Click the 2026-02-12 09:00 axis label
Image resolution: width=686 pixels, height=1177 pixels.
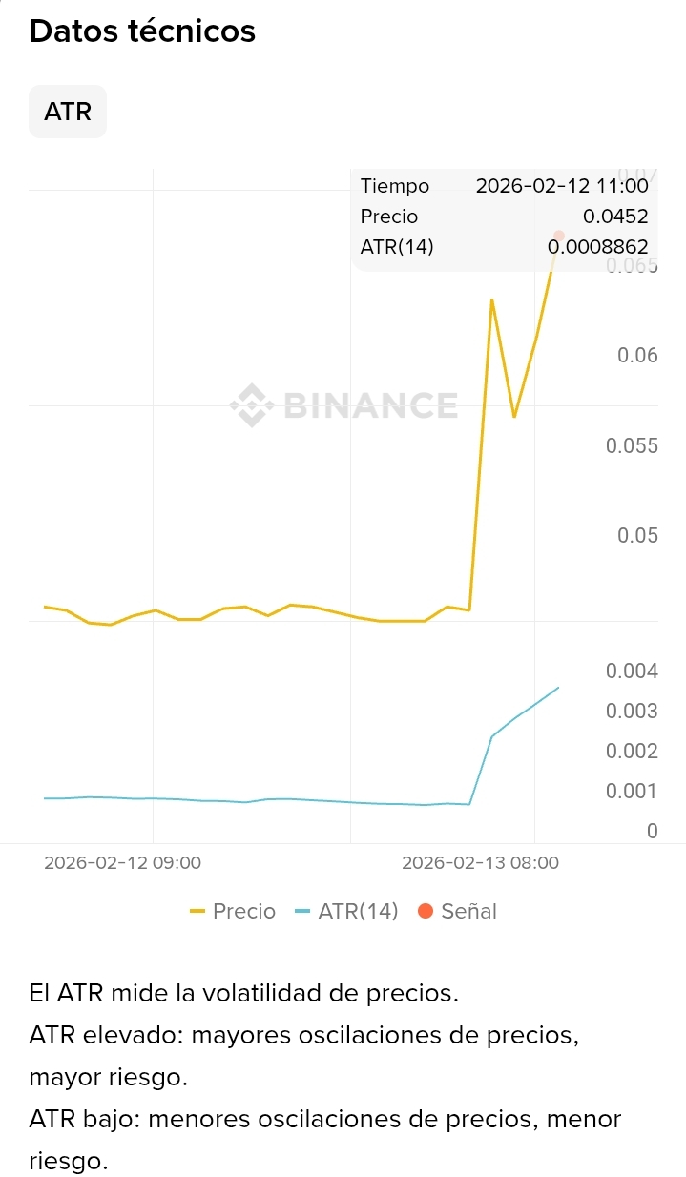coord(122,863)
